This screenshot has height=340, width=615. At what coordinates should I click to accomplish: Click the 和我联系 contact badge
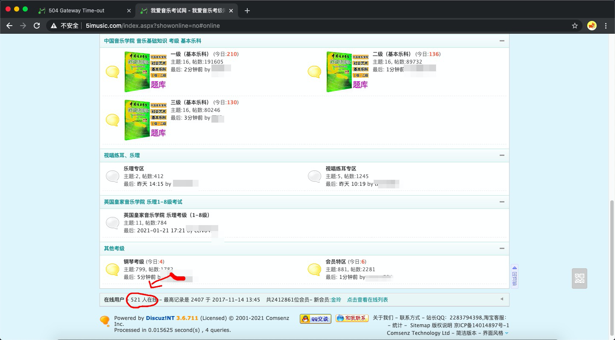352,318
